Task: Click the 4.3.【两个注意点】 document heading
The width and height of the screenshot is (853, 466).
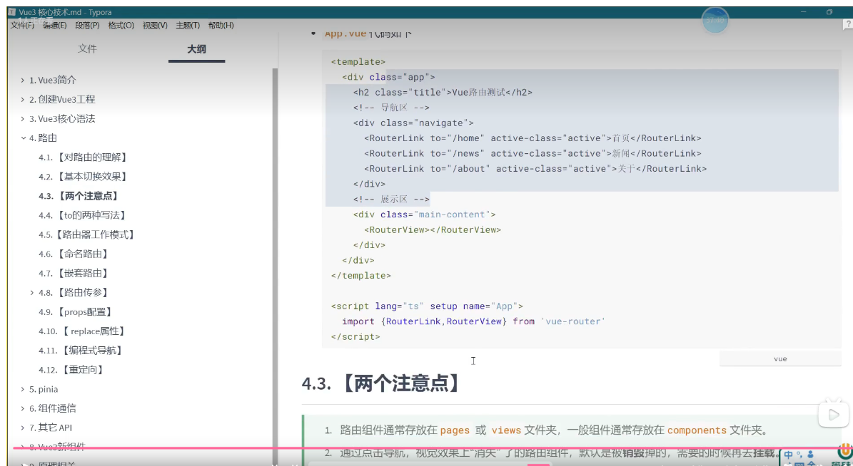Action: (380, 384)
